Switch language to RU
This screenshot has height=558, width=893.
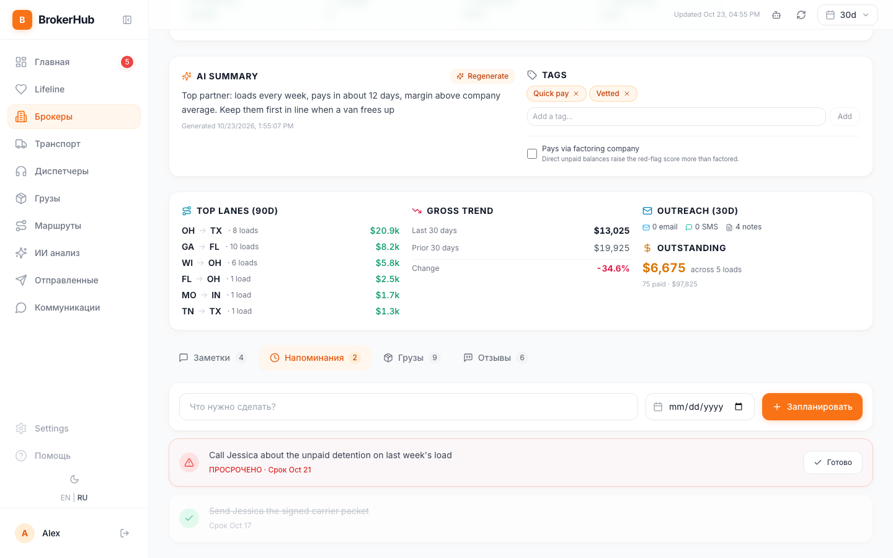pos(82,498)
